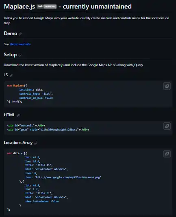The height and width of the screenshot is (217, 176).
Task: Click the markerA.png icon URL line
Action: point(63,177)
